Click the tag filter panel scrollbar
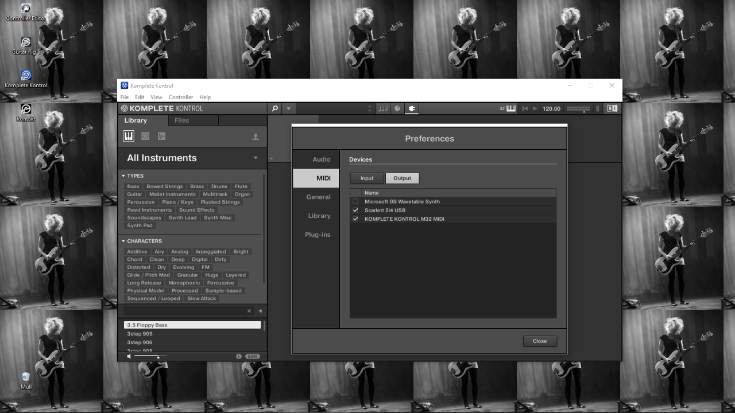The height and width of the screenshot is (413, 735). pos(264,228)
